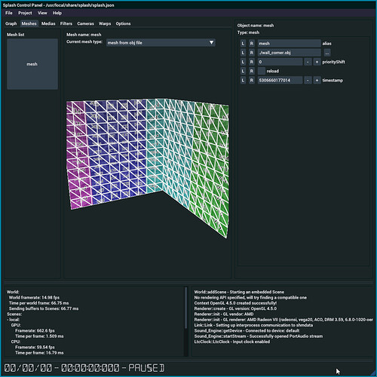377x377 pixels.
Task: Switch to the Warps tab
Action: pos(105,23)
